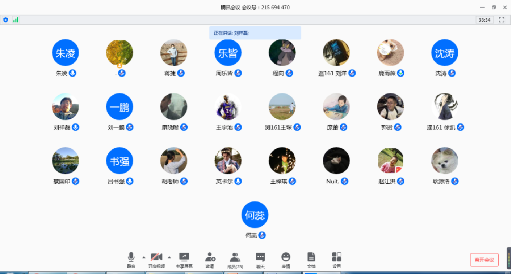
Task: Click the blue security shield icon
Action: [x=5, y=20]
